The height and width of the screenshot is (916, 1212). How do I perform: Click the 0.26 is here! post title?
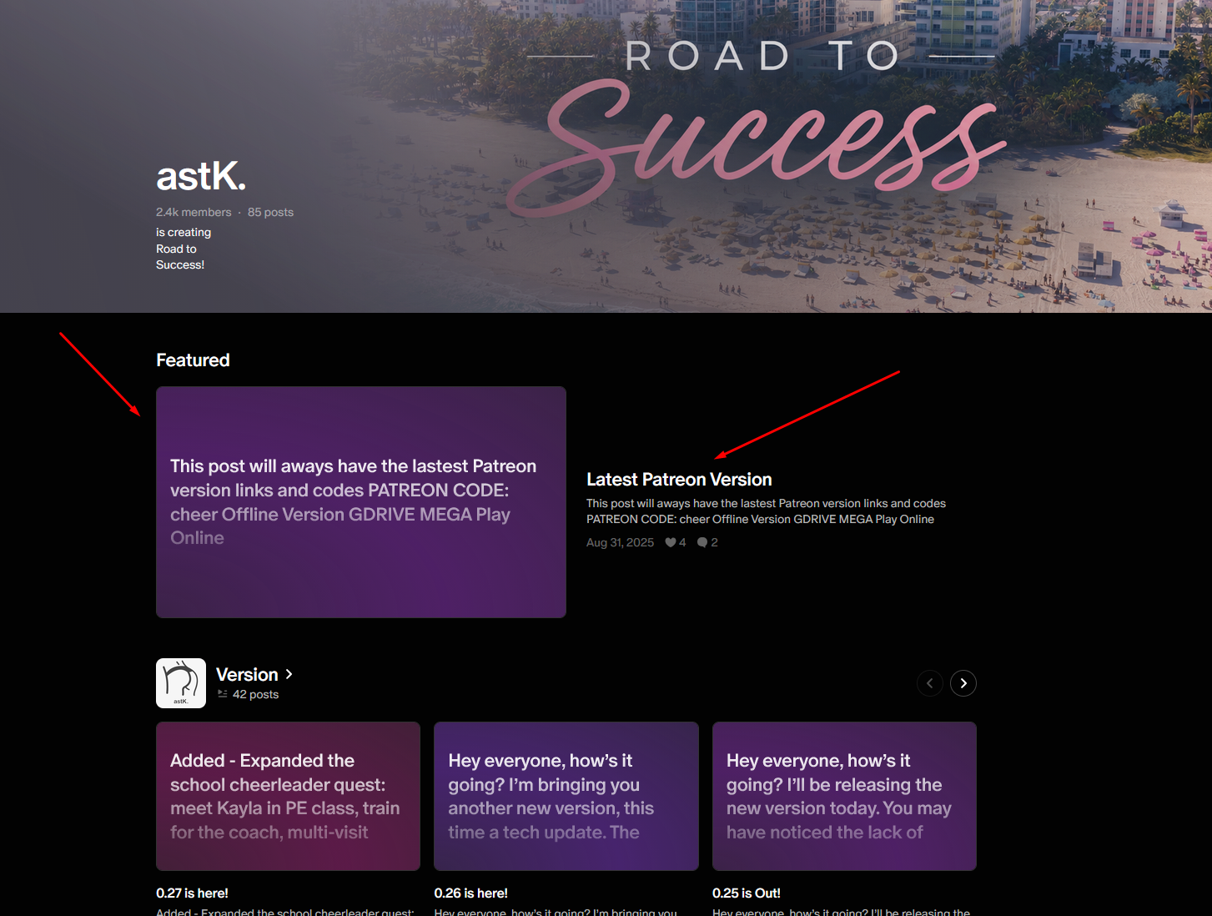[x=470, y=893]
